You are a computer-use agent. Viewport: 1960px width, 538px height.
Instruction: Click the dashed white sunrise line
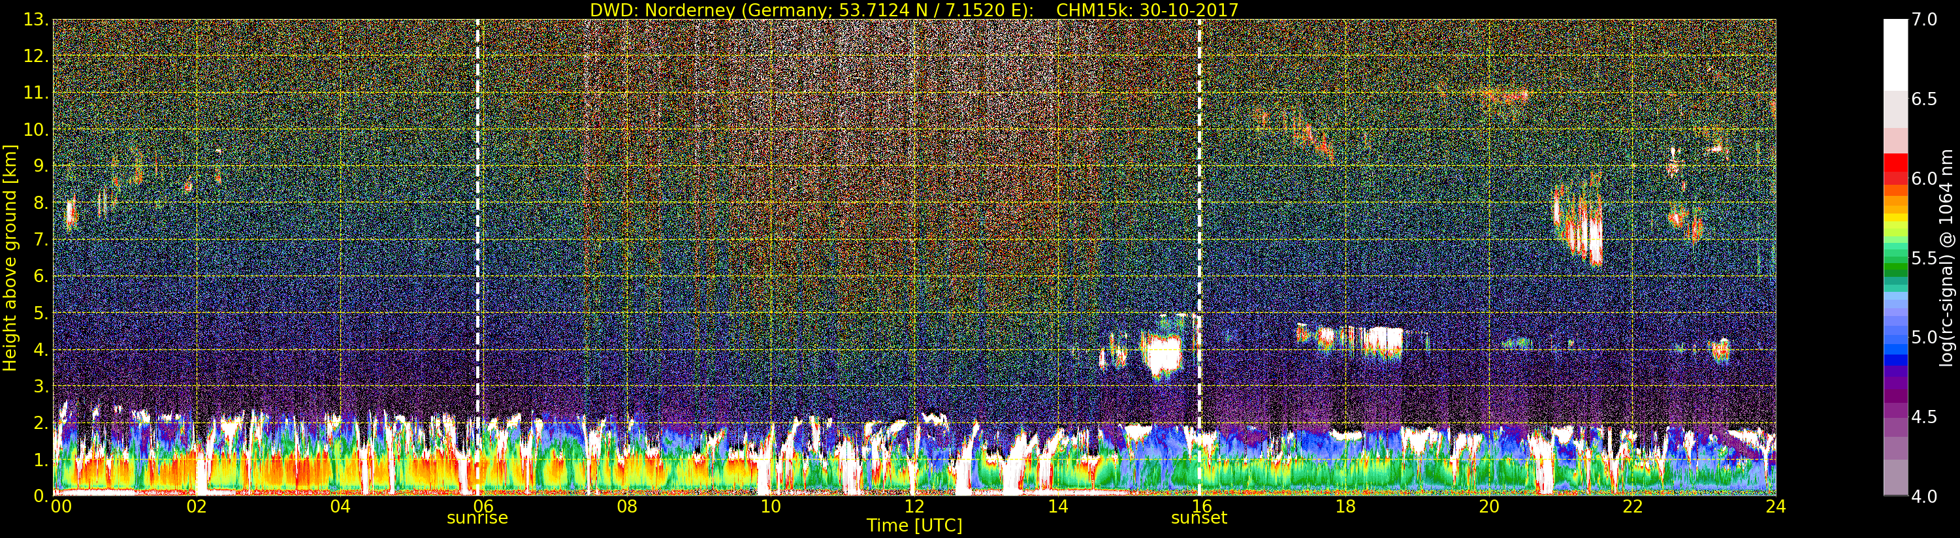pyautogui.click(x=478, y=257)
